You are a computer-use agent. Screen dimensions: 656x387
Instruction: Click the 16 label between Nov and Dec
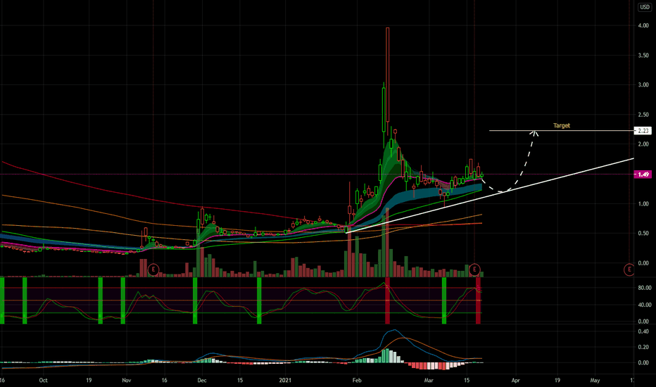[165, 380]
